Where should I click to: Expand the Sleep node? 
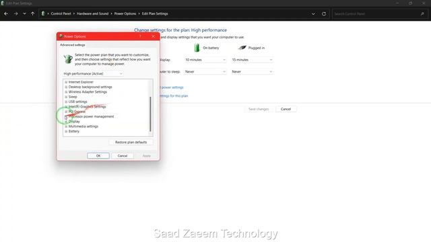(x=66, y=97)
